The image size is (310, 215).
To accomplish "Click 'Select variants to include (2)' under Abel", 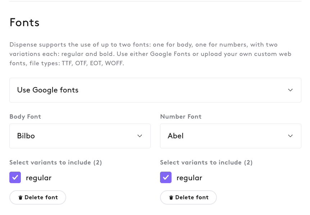I will click(x=206, y=163).
